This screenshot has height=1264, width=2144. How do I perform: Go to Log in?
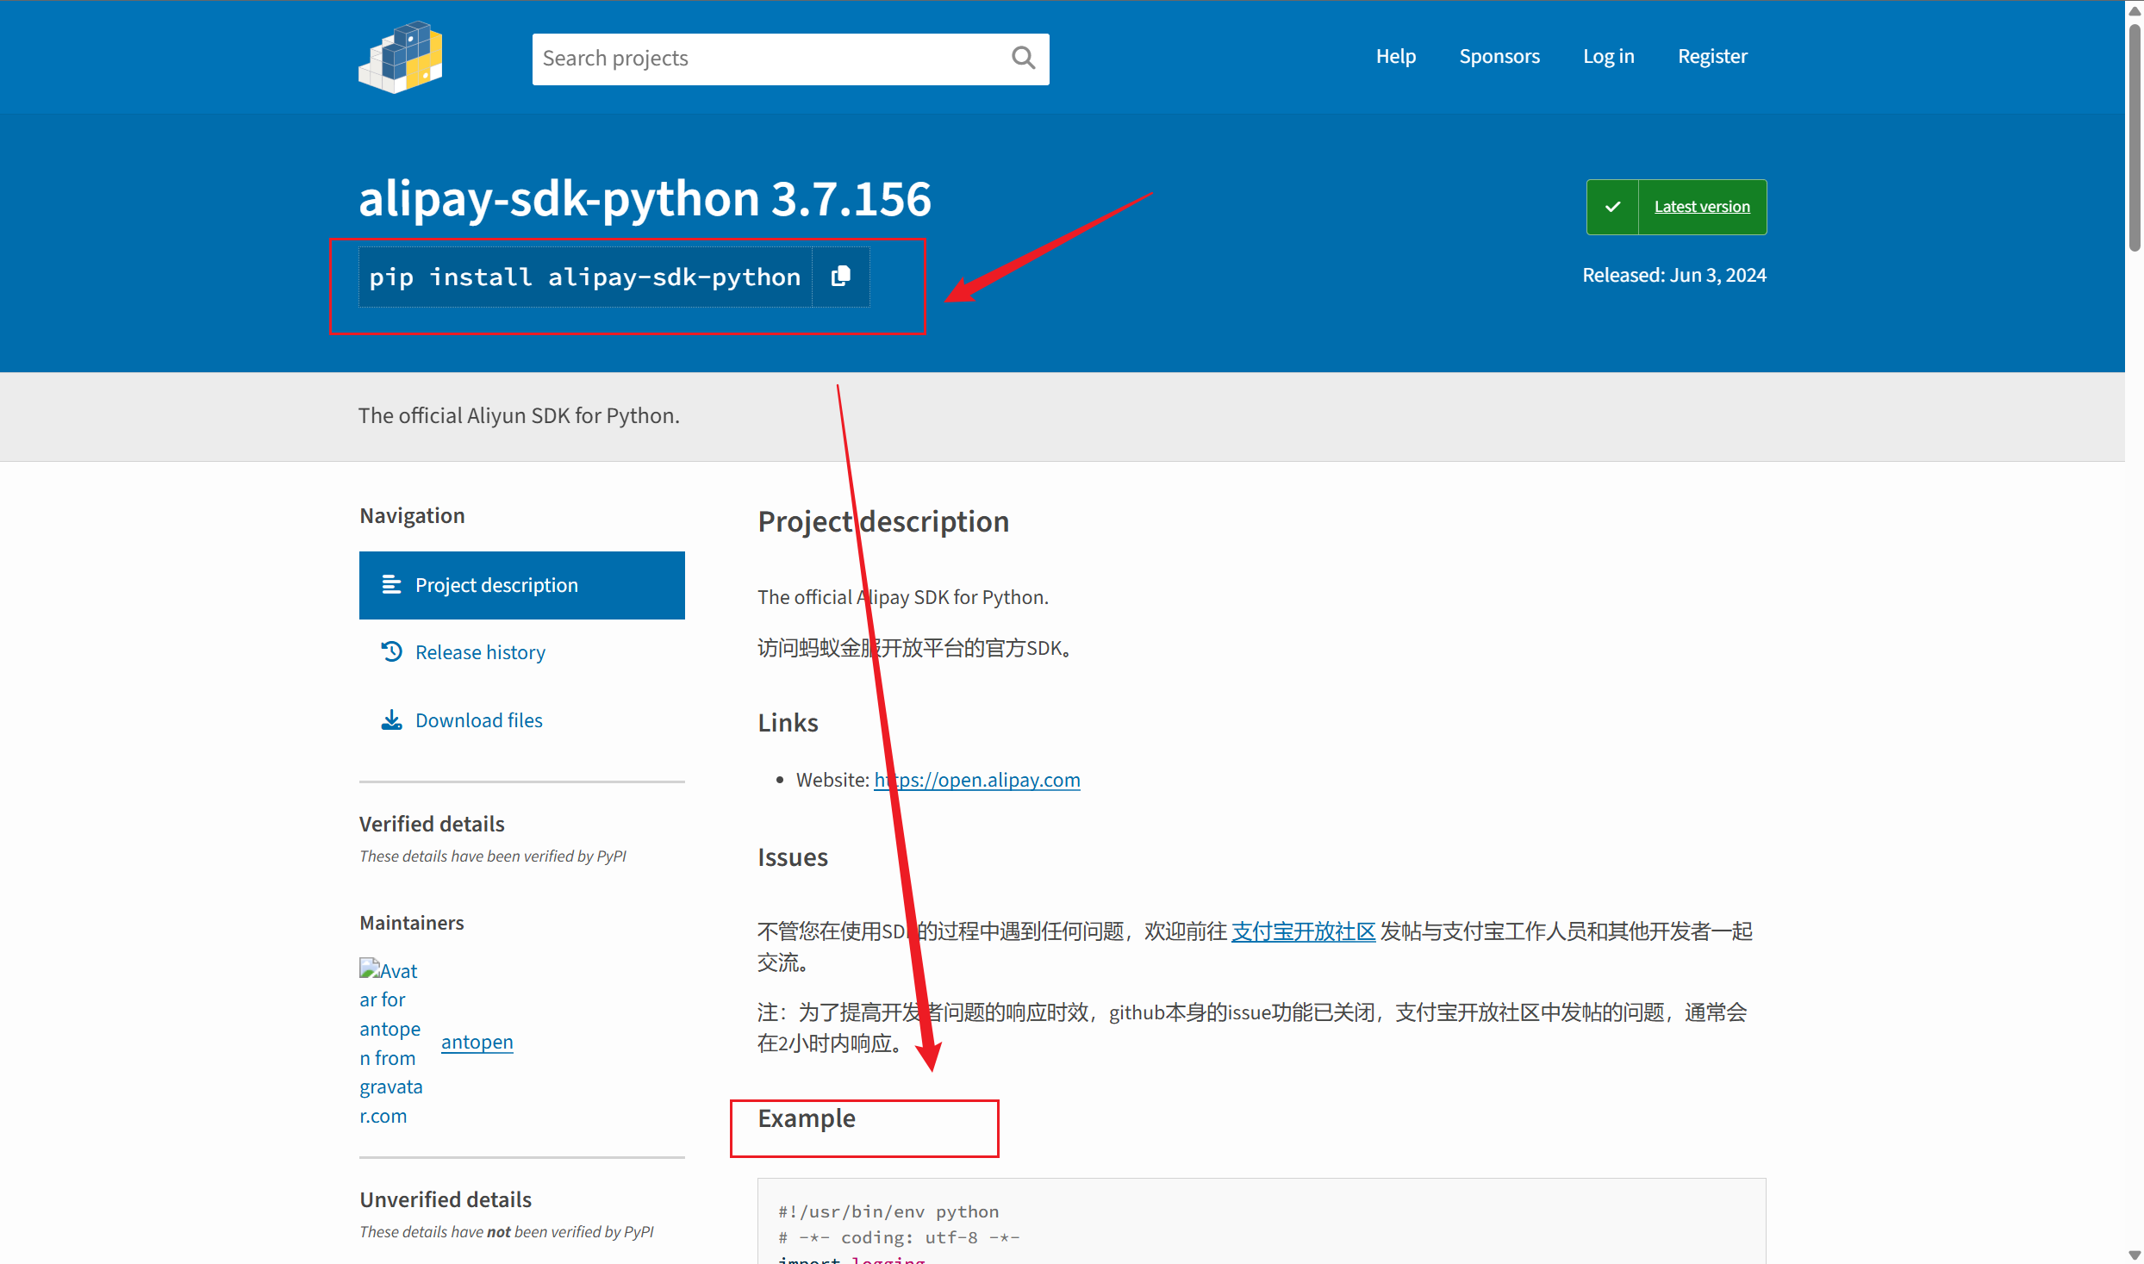[1608, 57]
